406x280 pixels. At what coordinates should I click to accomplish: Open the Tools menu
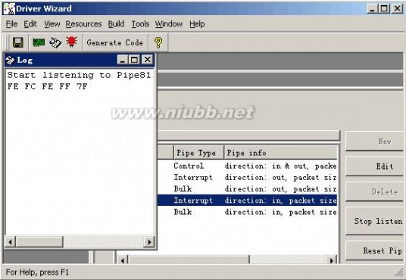point(140,24)
